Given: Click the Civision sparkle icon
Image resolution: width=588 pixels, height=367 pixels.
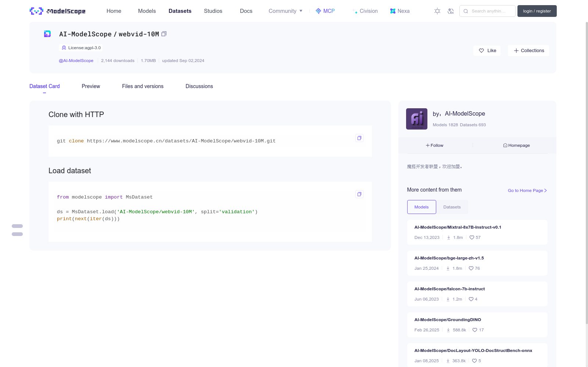Looking at the screenshot, I should click(355, 11).
